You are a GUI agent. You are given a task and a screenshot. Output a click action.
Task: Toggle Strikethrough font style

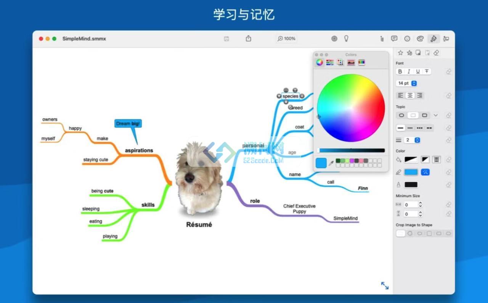(x=427, y=71)
